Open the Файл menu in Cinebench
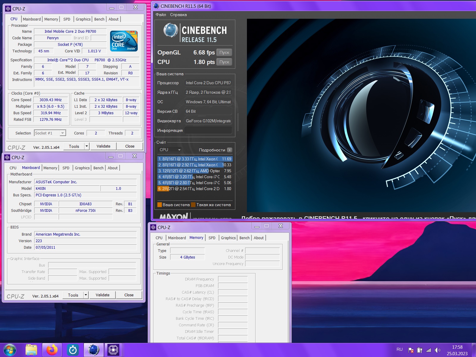 161,15
